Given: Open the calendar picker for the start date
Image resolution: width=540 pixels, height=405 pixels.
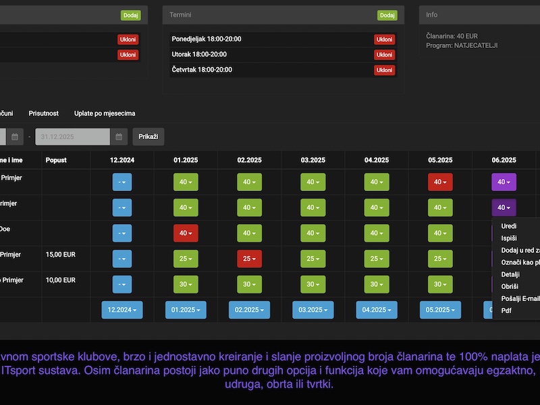Looking at the screenshot, I should [x=16, y=137].
